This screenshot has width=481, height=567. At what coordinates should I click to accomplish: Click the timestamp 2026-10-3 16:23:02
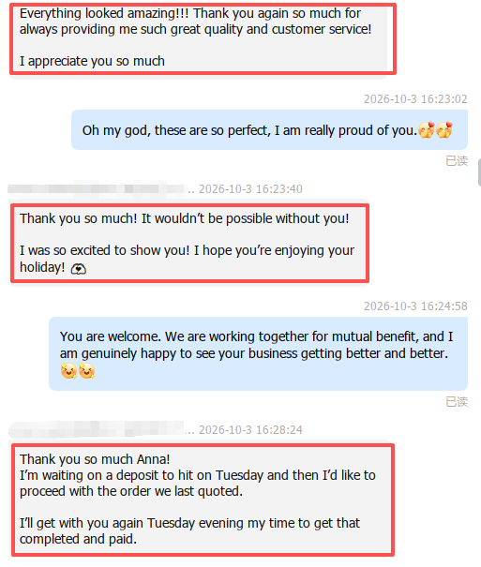pos(415,98)
